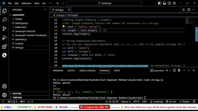Screen dimensions: 198x111
Task: Open the Edge browser tools icon in activity bar
Action: point(4,55)
